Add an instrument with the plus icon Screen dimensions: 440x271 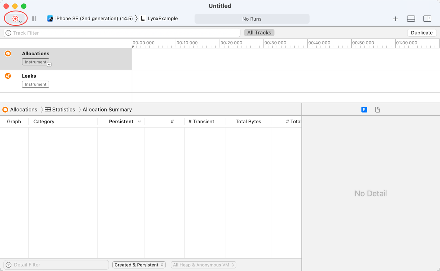coord(395,19)
